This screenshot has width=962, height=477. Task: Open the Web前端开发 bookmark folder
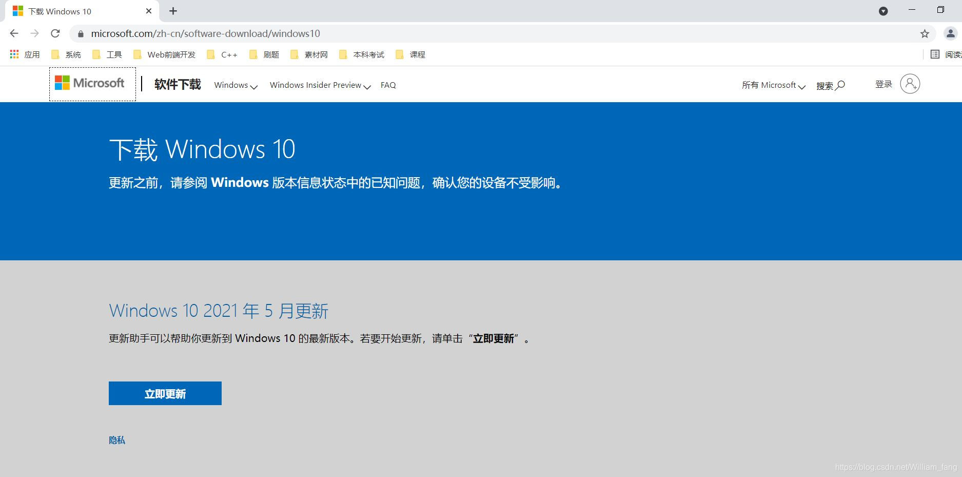click(x=164, y=54)
